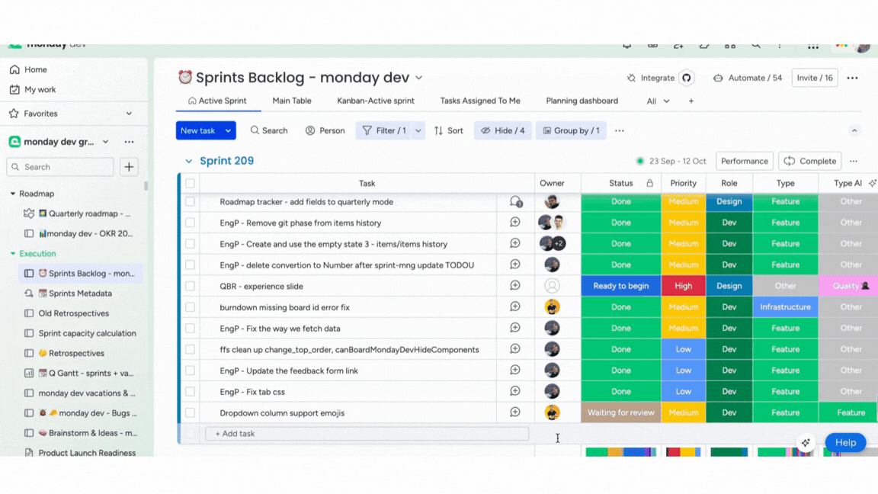Focus the sidebar Search field
878x494 pixels.
(x=60, y=167)
